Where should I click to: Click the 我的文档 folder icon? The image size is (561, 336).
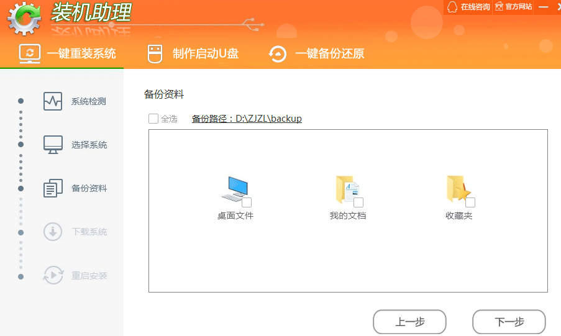click(347, 189)
